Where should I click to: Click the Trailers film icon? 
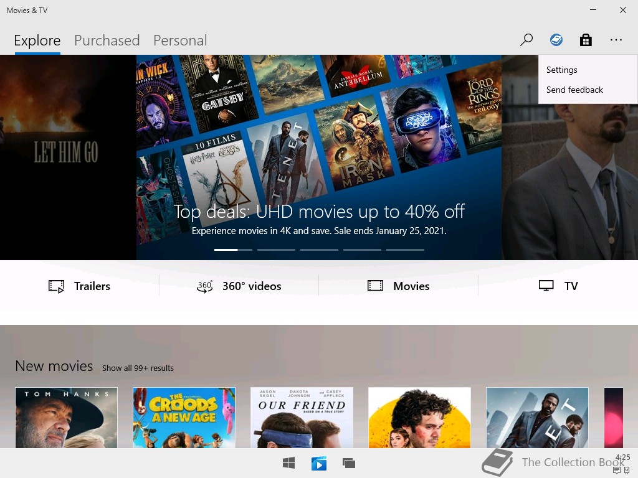[56, 286]
